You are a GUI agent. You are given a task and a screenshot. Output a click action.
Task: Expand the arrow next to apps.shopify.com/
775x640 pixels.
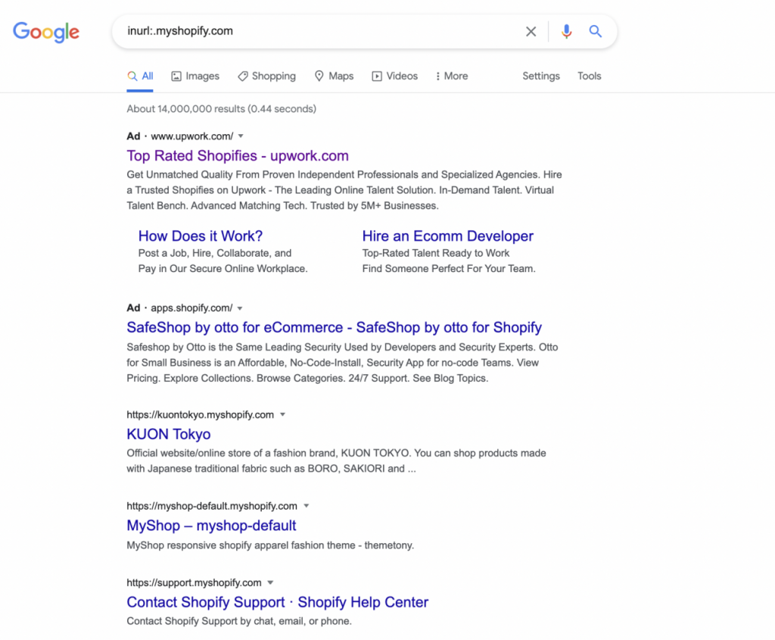(x=240, y=308)
